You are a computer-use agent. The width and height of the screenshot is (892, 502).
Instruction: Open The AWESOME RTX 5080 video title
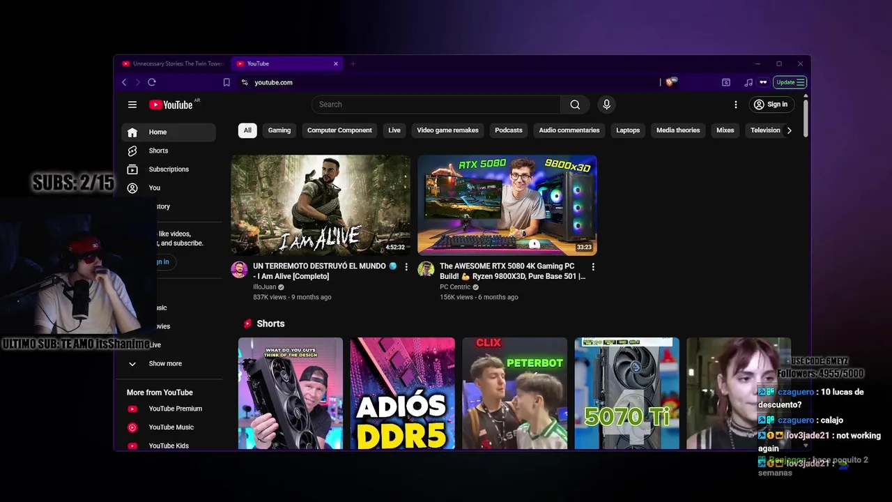point(512,271)
